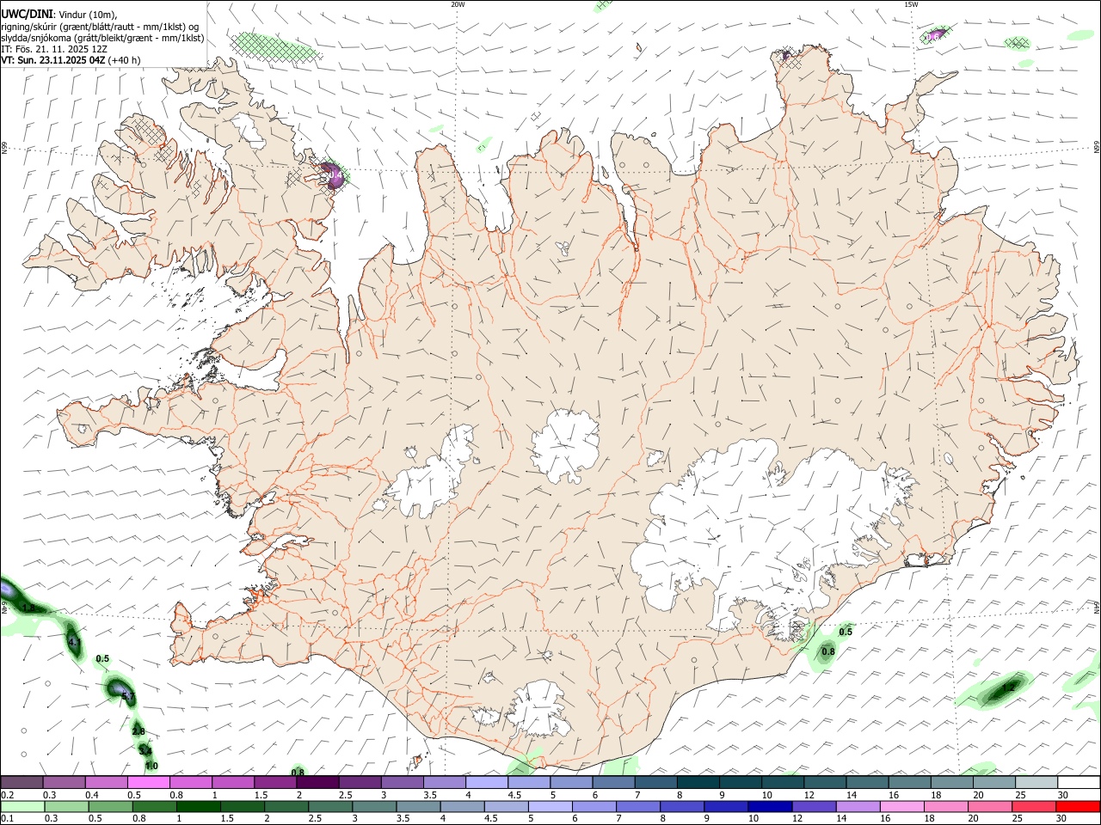Screen dimensions: 1101x825
Task: Click the 'slydda/snjókoma' legend description line
Action: click(x=102, y=38)
